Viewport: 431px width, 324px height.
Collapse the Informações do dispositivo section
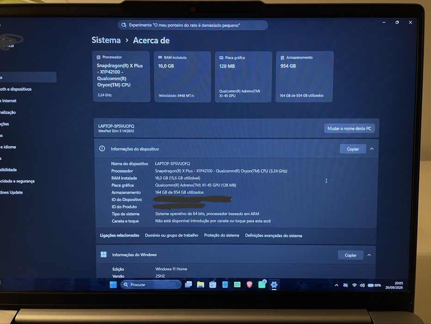tap(372, 149)
